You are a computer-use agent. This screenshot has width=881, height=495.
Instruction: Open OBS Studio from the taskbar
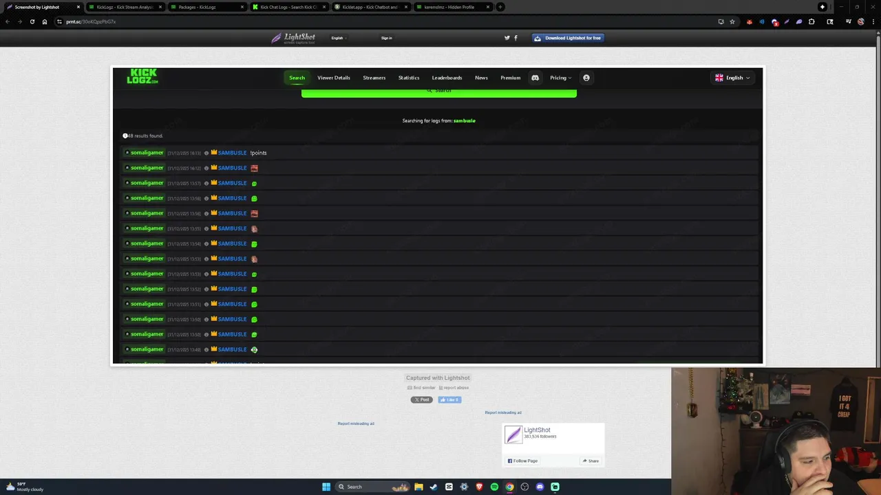pos(524,487)
